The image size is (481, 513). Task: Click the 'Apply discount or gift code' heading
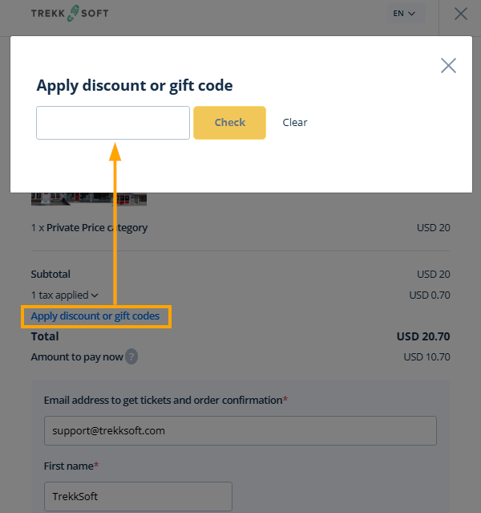[x=135, y=85]
